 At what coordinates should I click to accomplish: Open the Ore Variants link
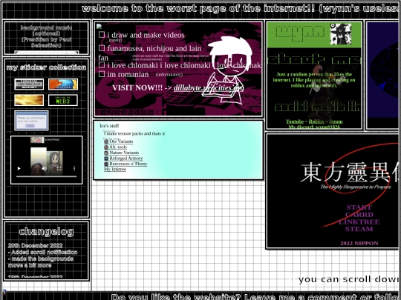[121, 141]
